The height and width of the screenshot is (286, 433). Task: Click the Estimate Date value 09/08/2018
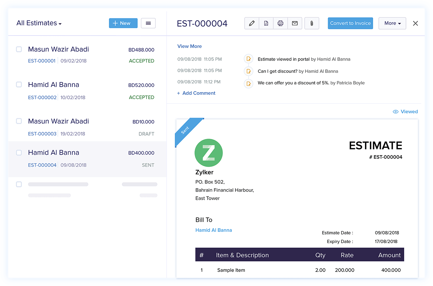387,233
